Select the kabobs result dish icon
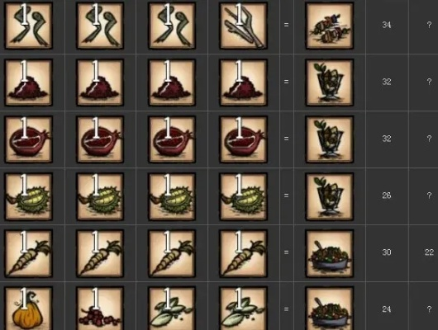Image resolution: width=438 pixels, height=330 pixels. [x=330, y=26]
